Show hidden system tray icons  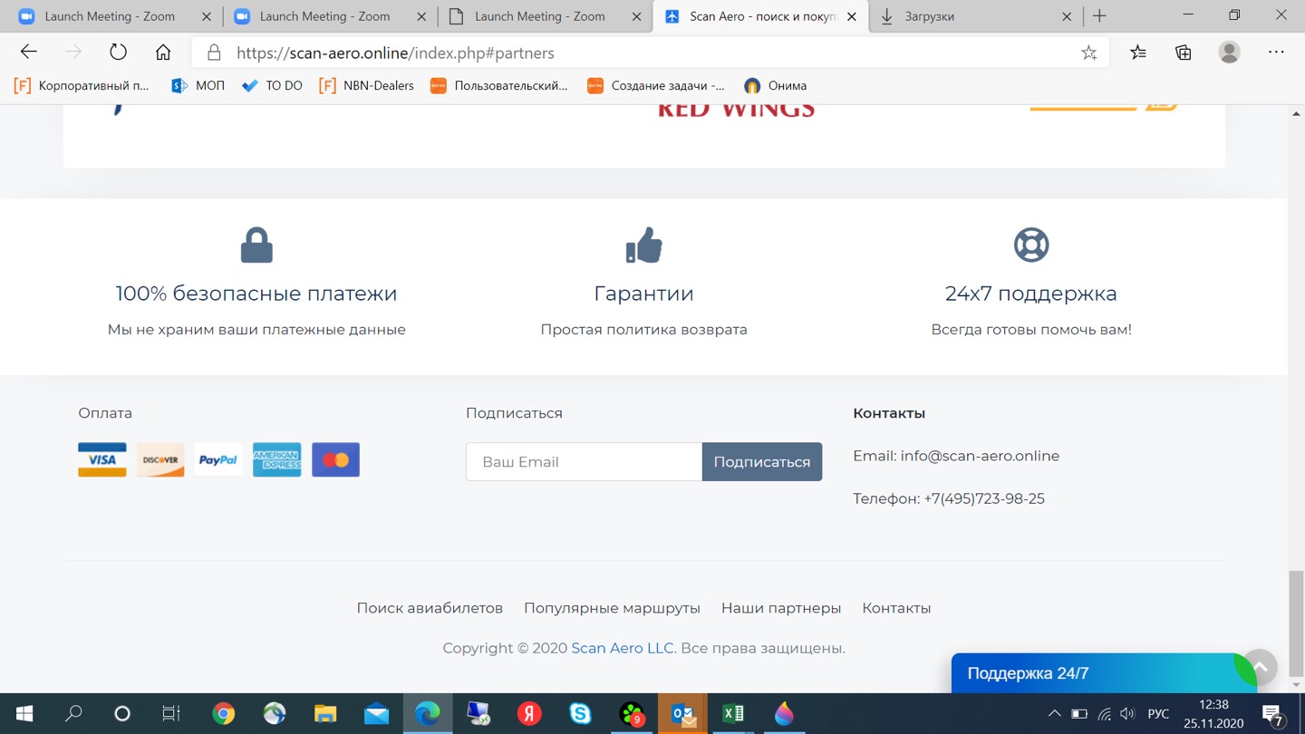[1054, 714]
